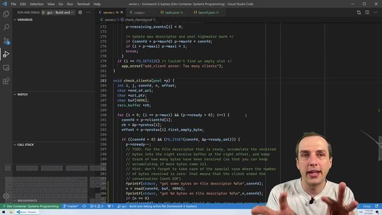
Task: Open debug configuration gcc dropdown
Action: pyautogui.click(x=60, y=13)
